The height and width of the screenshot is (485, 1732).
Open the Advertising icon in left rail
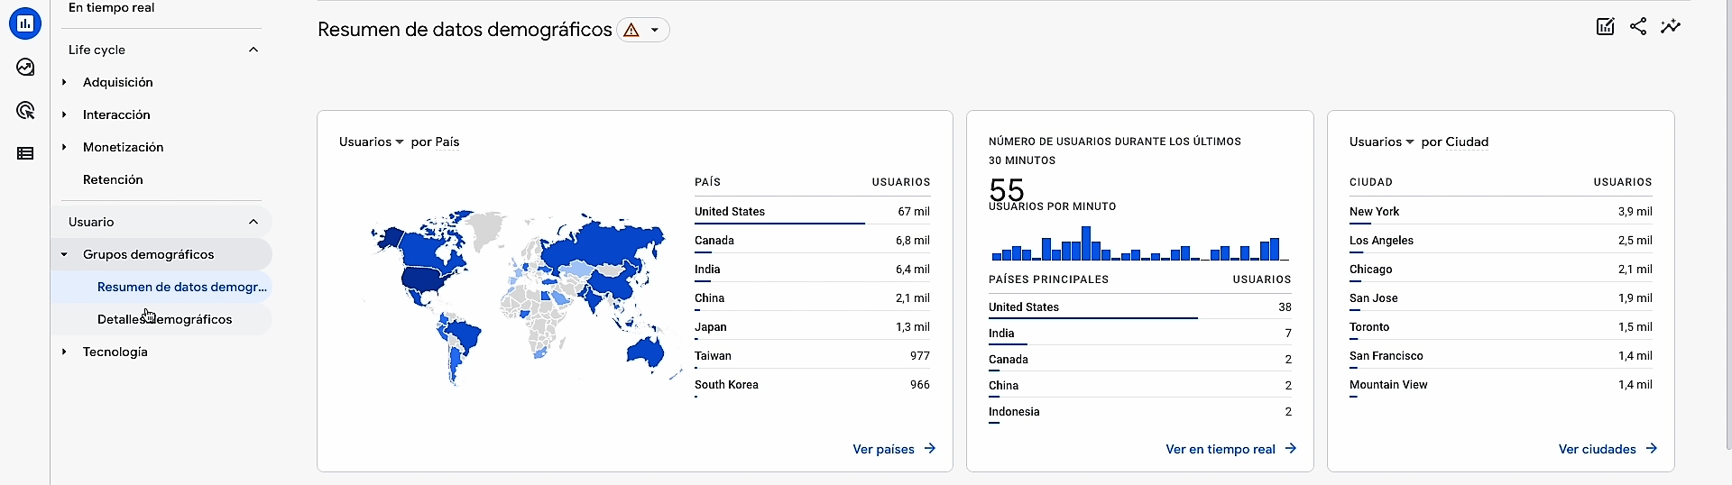point(25,110)
